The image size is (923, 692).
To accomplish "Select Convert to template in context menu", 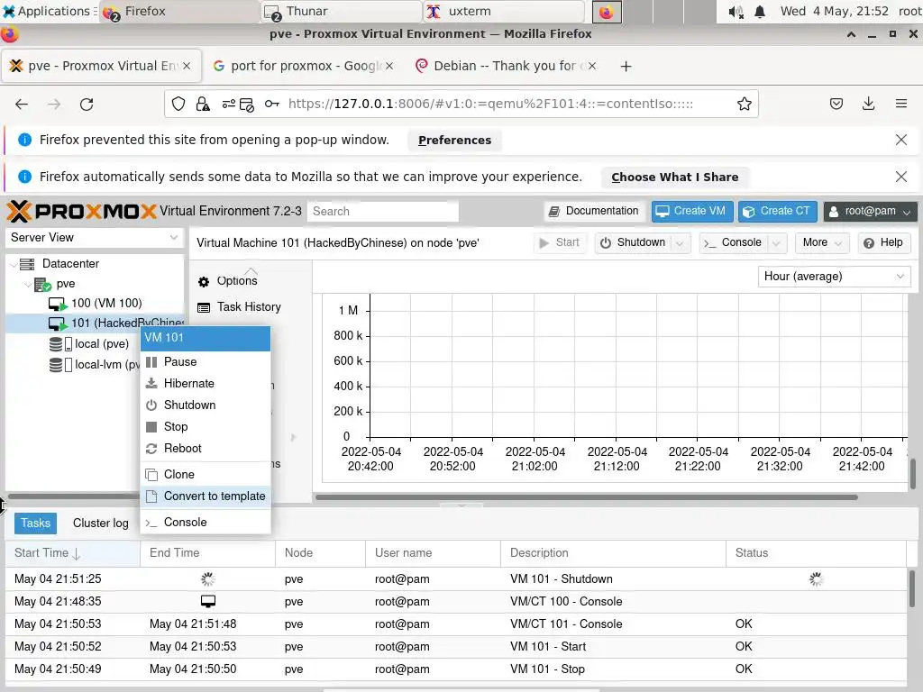I will point(206,496).
